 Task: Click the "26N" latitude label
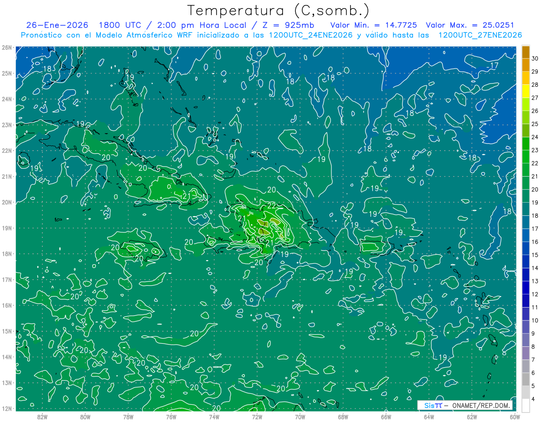tap(6, 47)
